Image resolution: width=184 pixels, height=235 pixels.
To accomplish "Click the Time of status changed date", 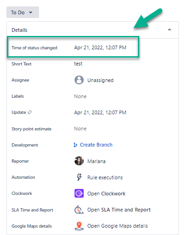I will [x=100, y=47].
